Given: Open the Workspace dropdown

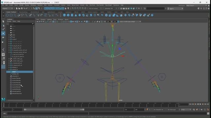Looking at the screenshot, I should [x=196, y=6].
